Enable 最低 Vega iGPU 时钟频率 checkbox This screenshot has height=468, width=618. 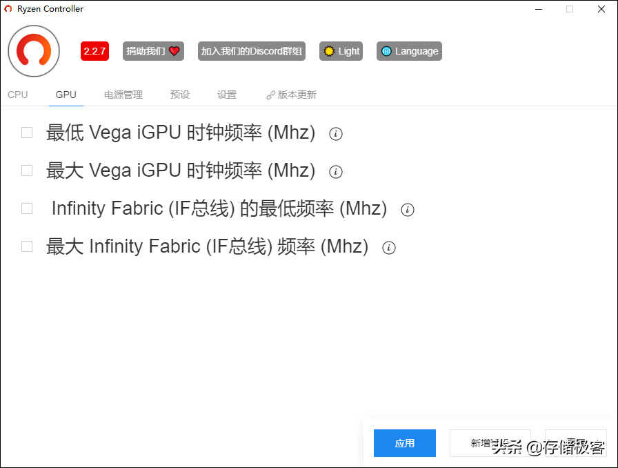[27, 133]
